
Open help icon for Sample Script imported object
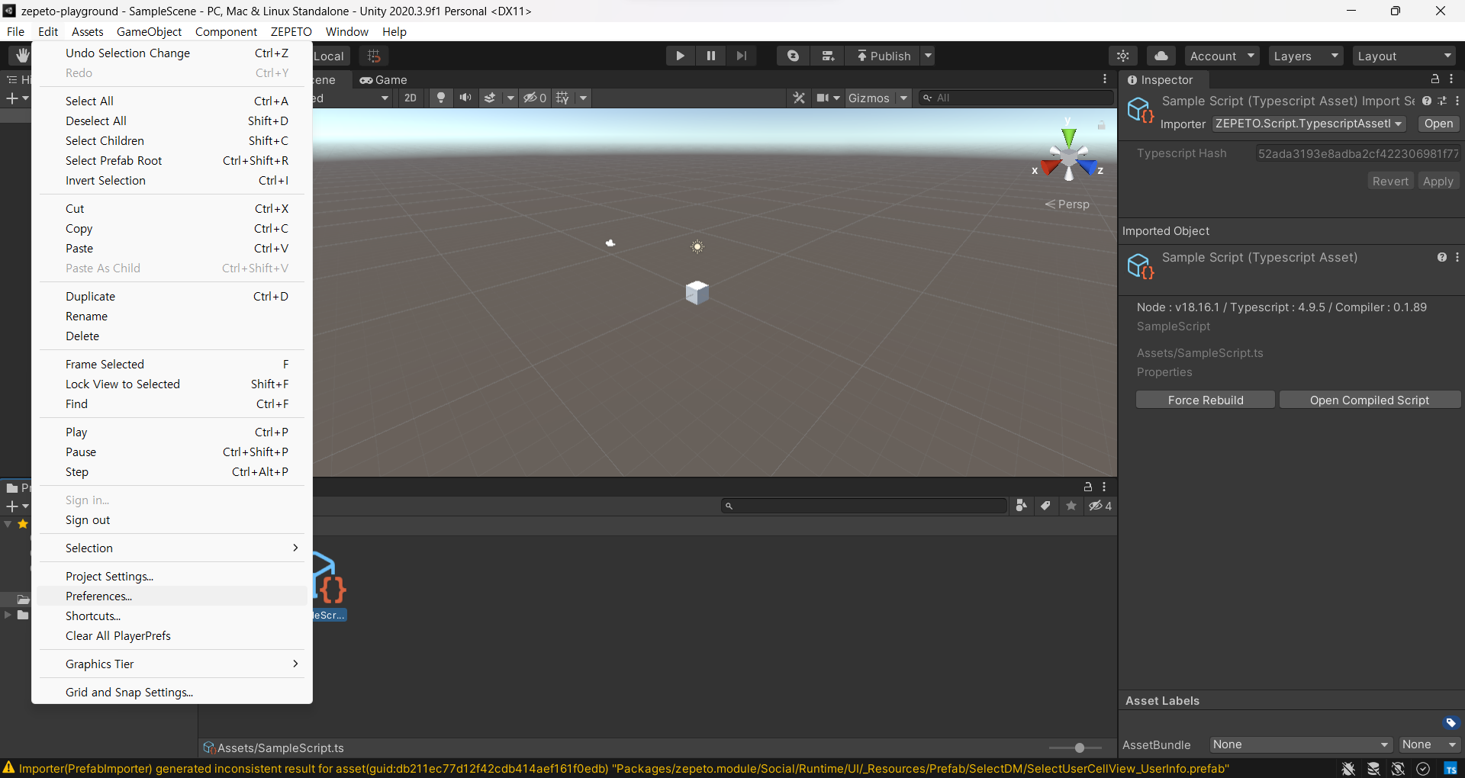tap(1442, 258)
